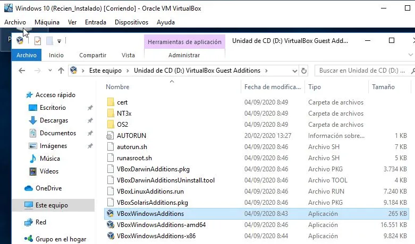Switch to the Compartir ribbon tab
The height and width of the screenshot is (244, 415).
pos(92,55)
